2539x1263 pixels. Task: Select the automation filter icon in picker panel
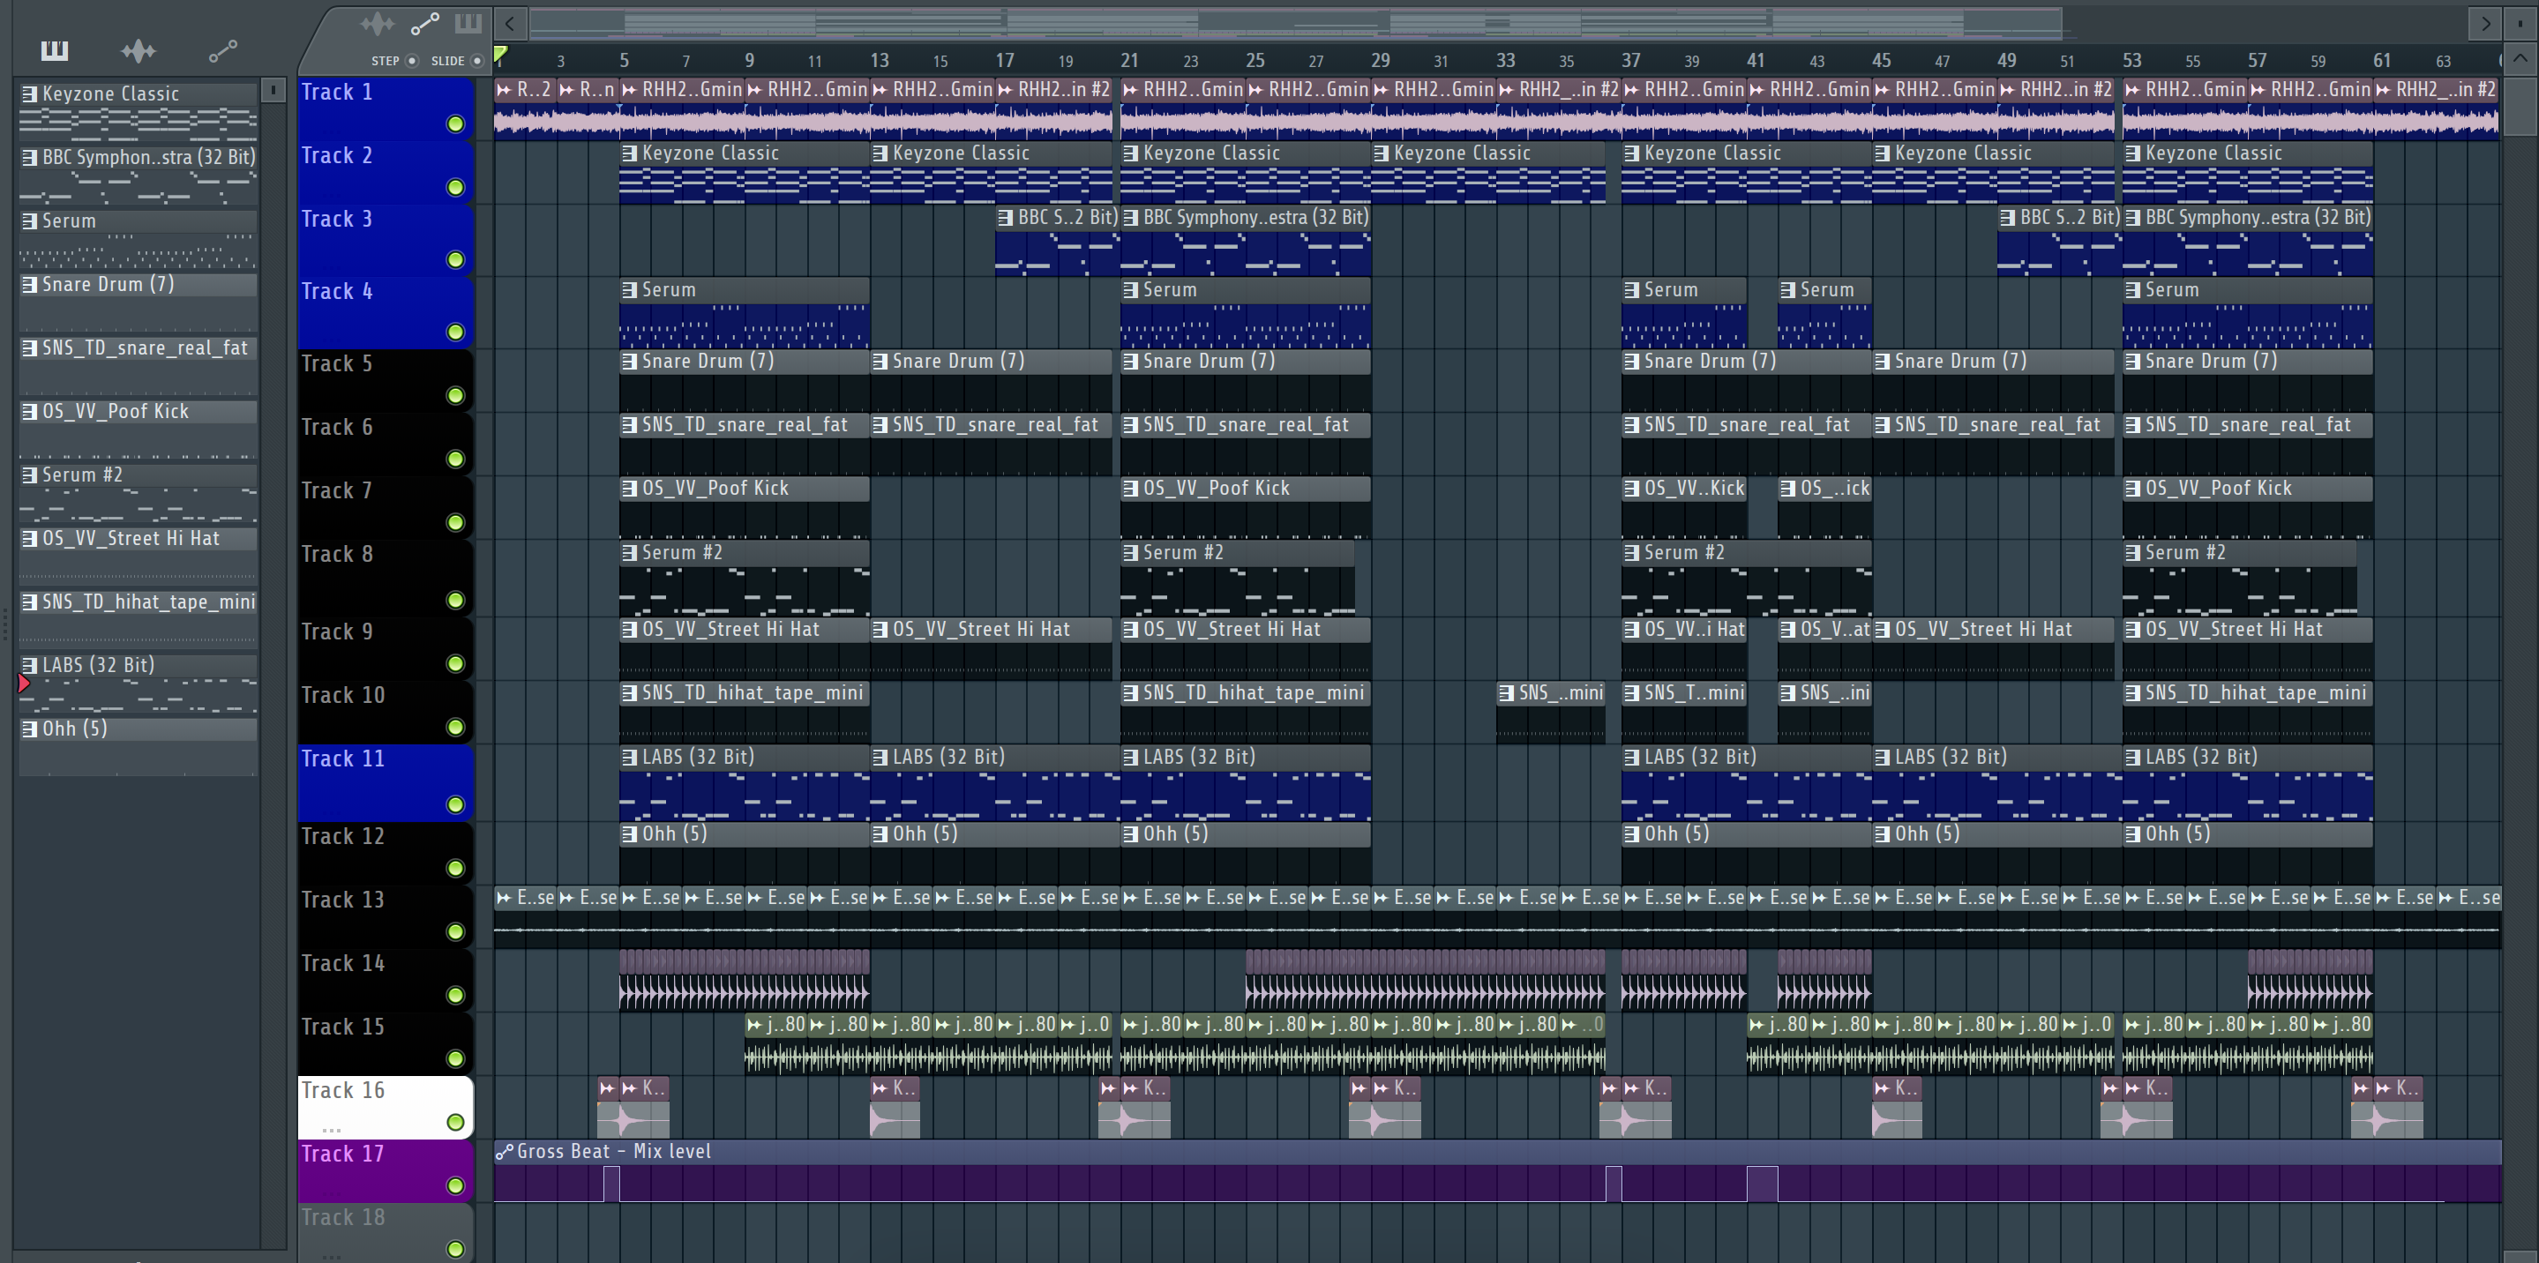click(222, 50)
